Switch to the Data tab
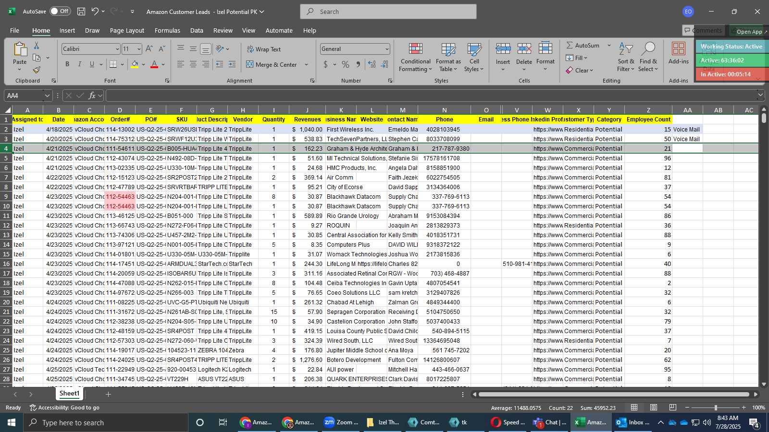 point(197,30)
